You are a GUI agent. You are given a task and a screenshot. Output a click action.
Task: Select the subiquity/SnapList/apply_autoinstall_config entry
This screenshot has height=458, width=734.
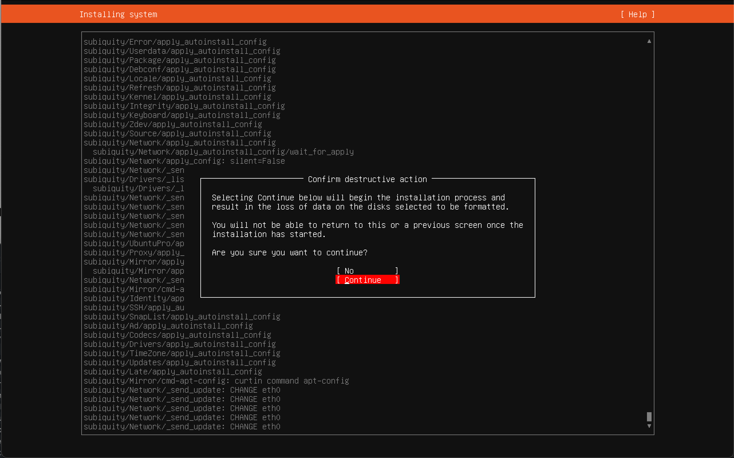pos(182,317)
